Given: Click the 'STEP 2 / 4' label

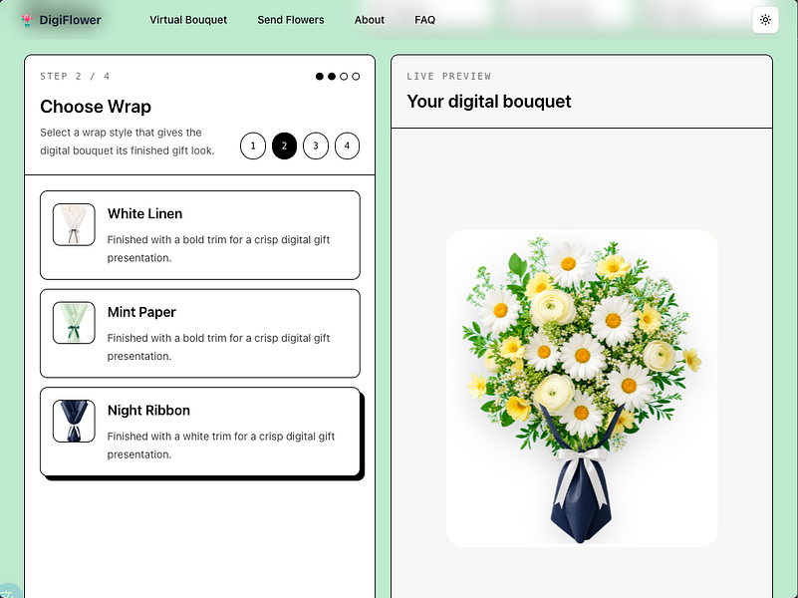Looking at the screenshot, I should coord(75,77).
